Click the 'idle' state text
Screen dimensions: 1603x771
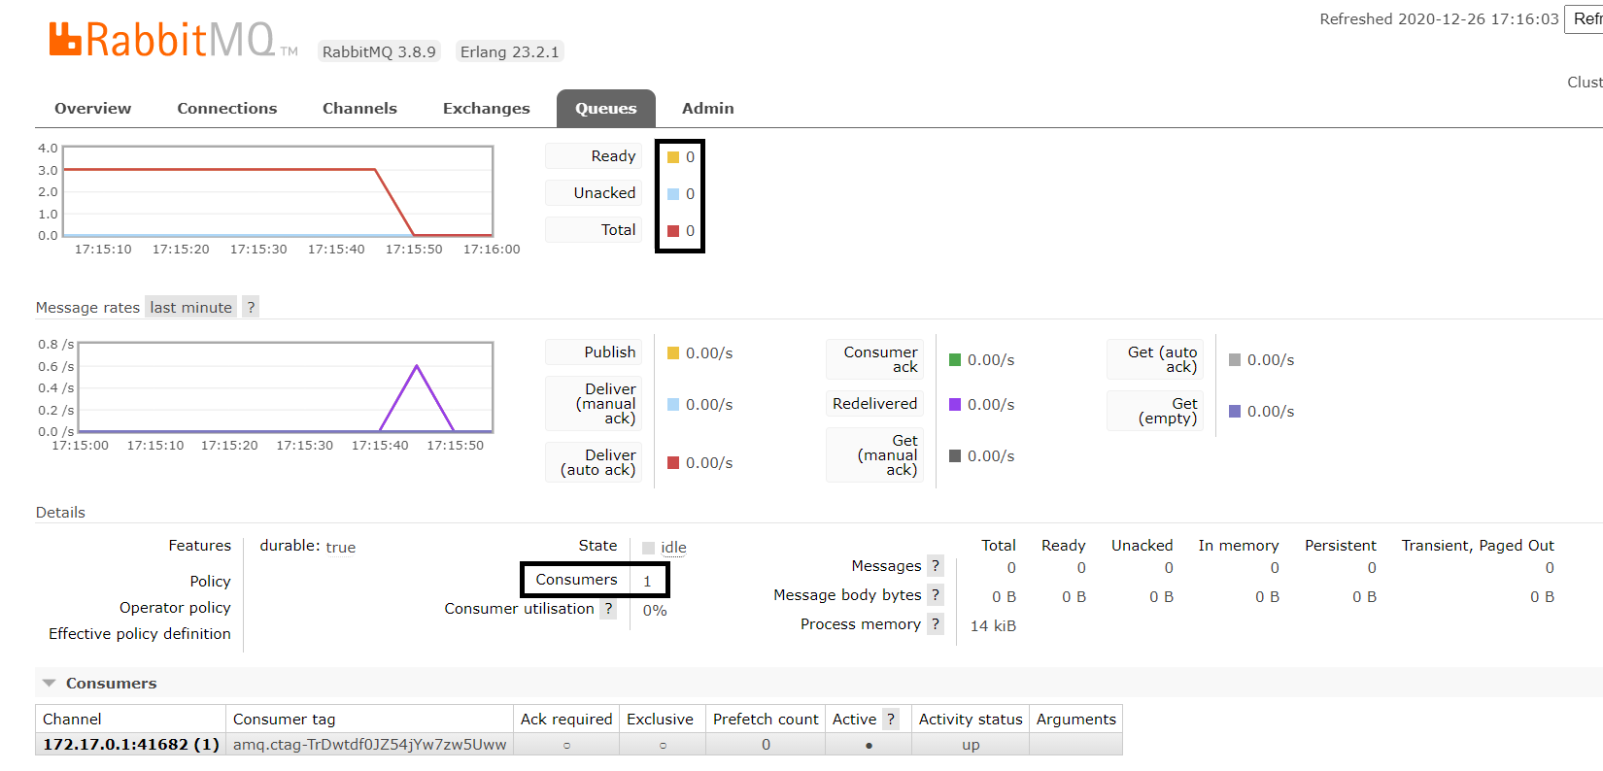673,547
